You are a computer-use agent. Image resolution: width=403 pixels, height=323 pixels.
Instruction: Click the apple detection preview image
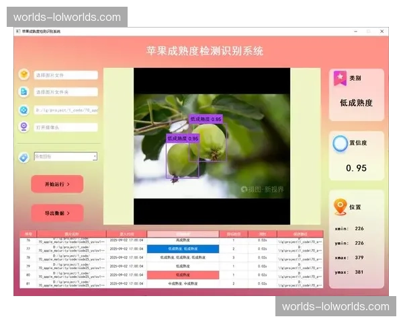[212, 146]
